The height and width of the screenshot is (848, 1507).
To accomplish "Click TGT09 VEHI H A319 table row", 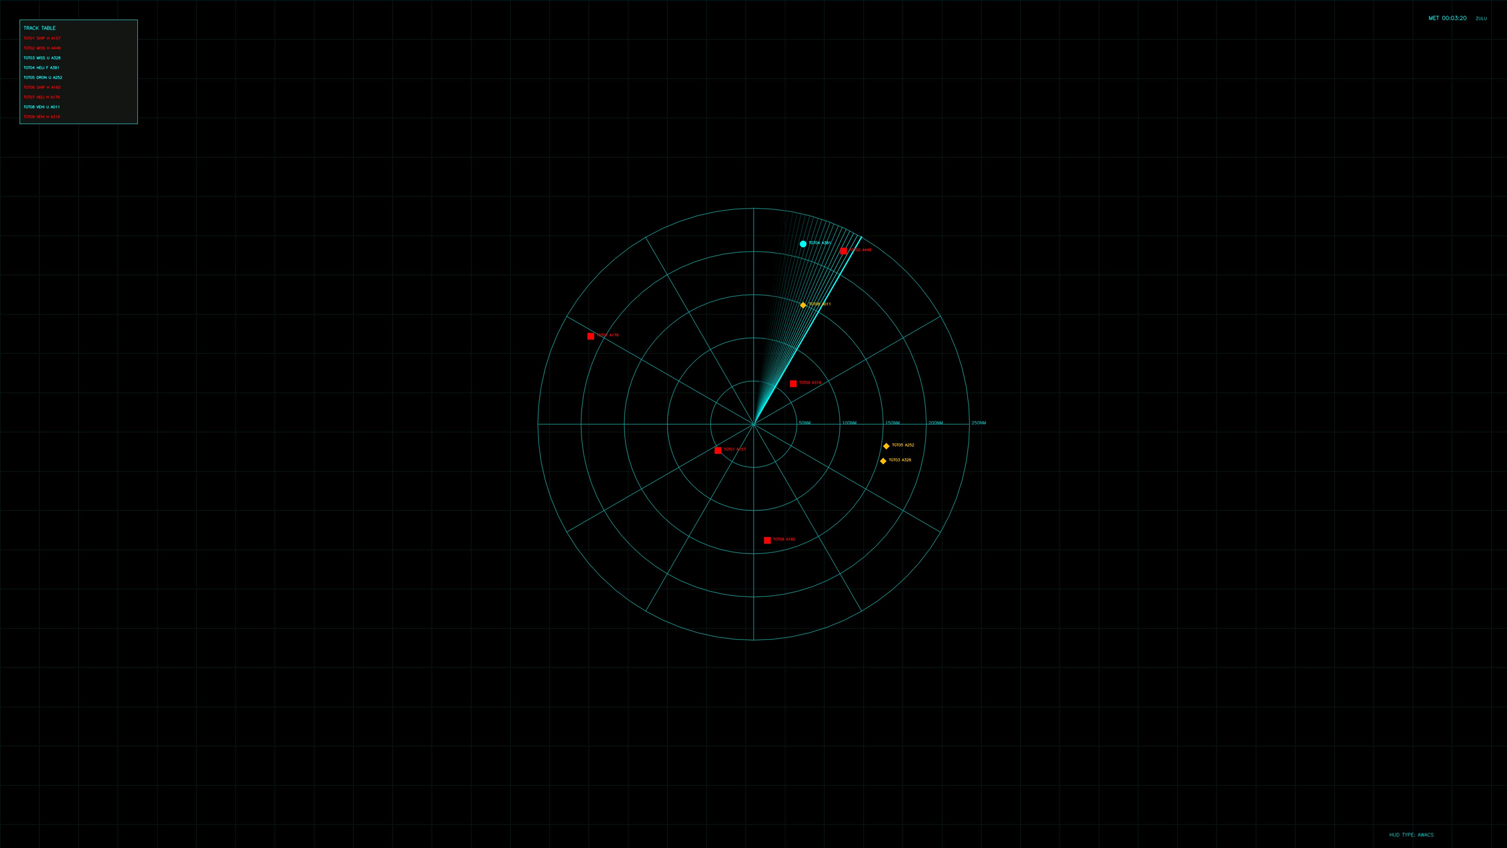I will click(x=42, y=117).
